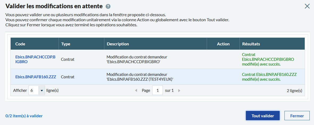Close the pending modifications dialog with X
Screen dimensions: 314x125
tap(307, 6)
